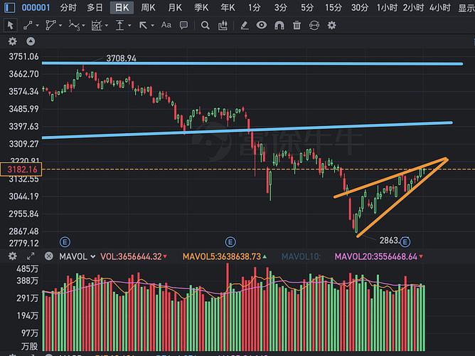The image size is (475, 356).
Task: Activate the magnifier zoom tool
Action: coord(205,26)
